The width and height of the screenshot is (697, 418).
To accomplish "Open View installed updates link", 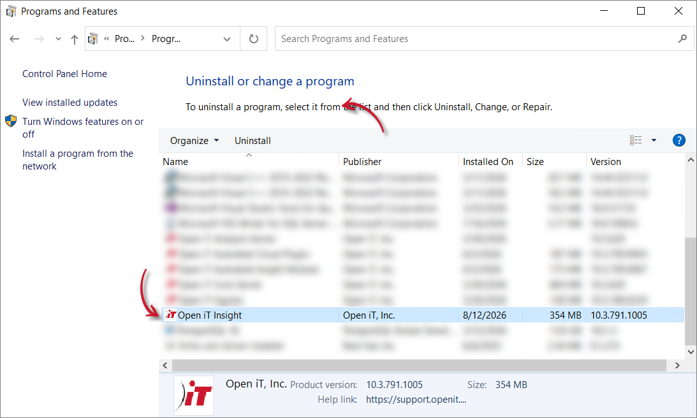I will [70, 102].
